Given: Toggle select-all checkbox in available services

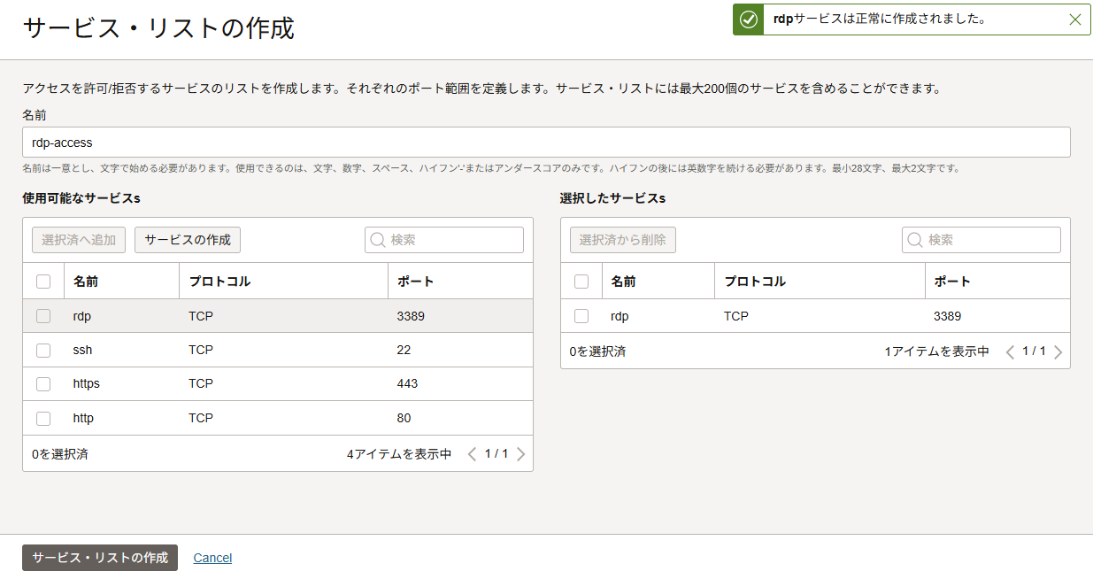Looking at the screenshot, I should pyautogui.click(x=43, y=282).
